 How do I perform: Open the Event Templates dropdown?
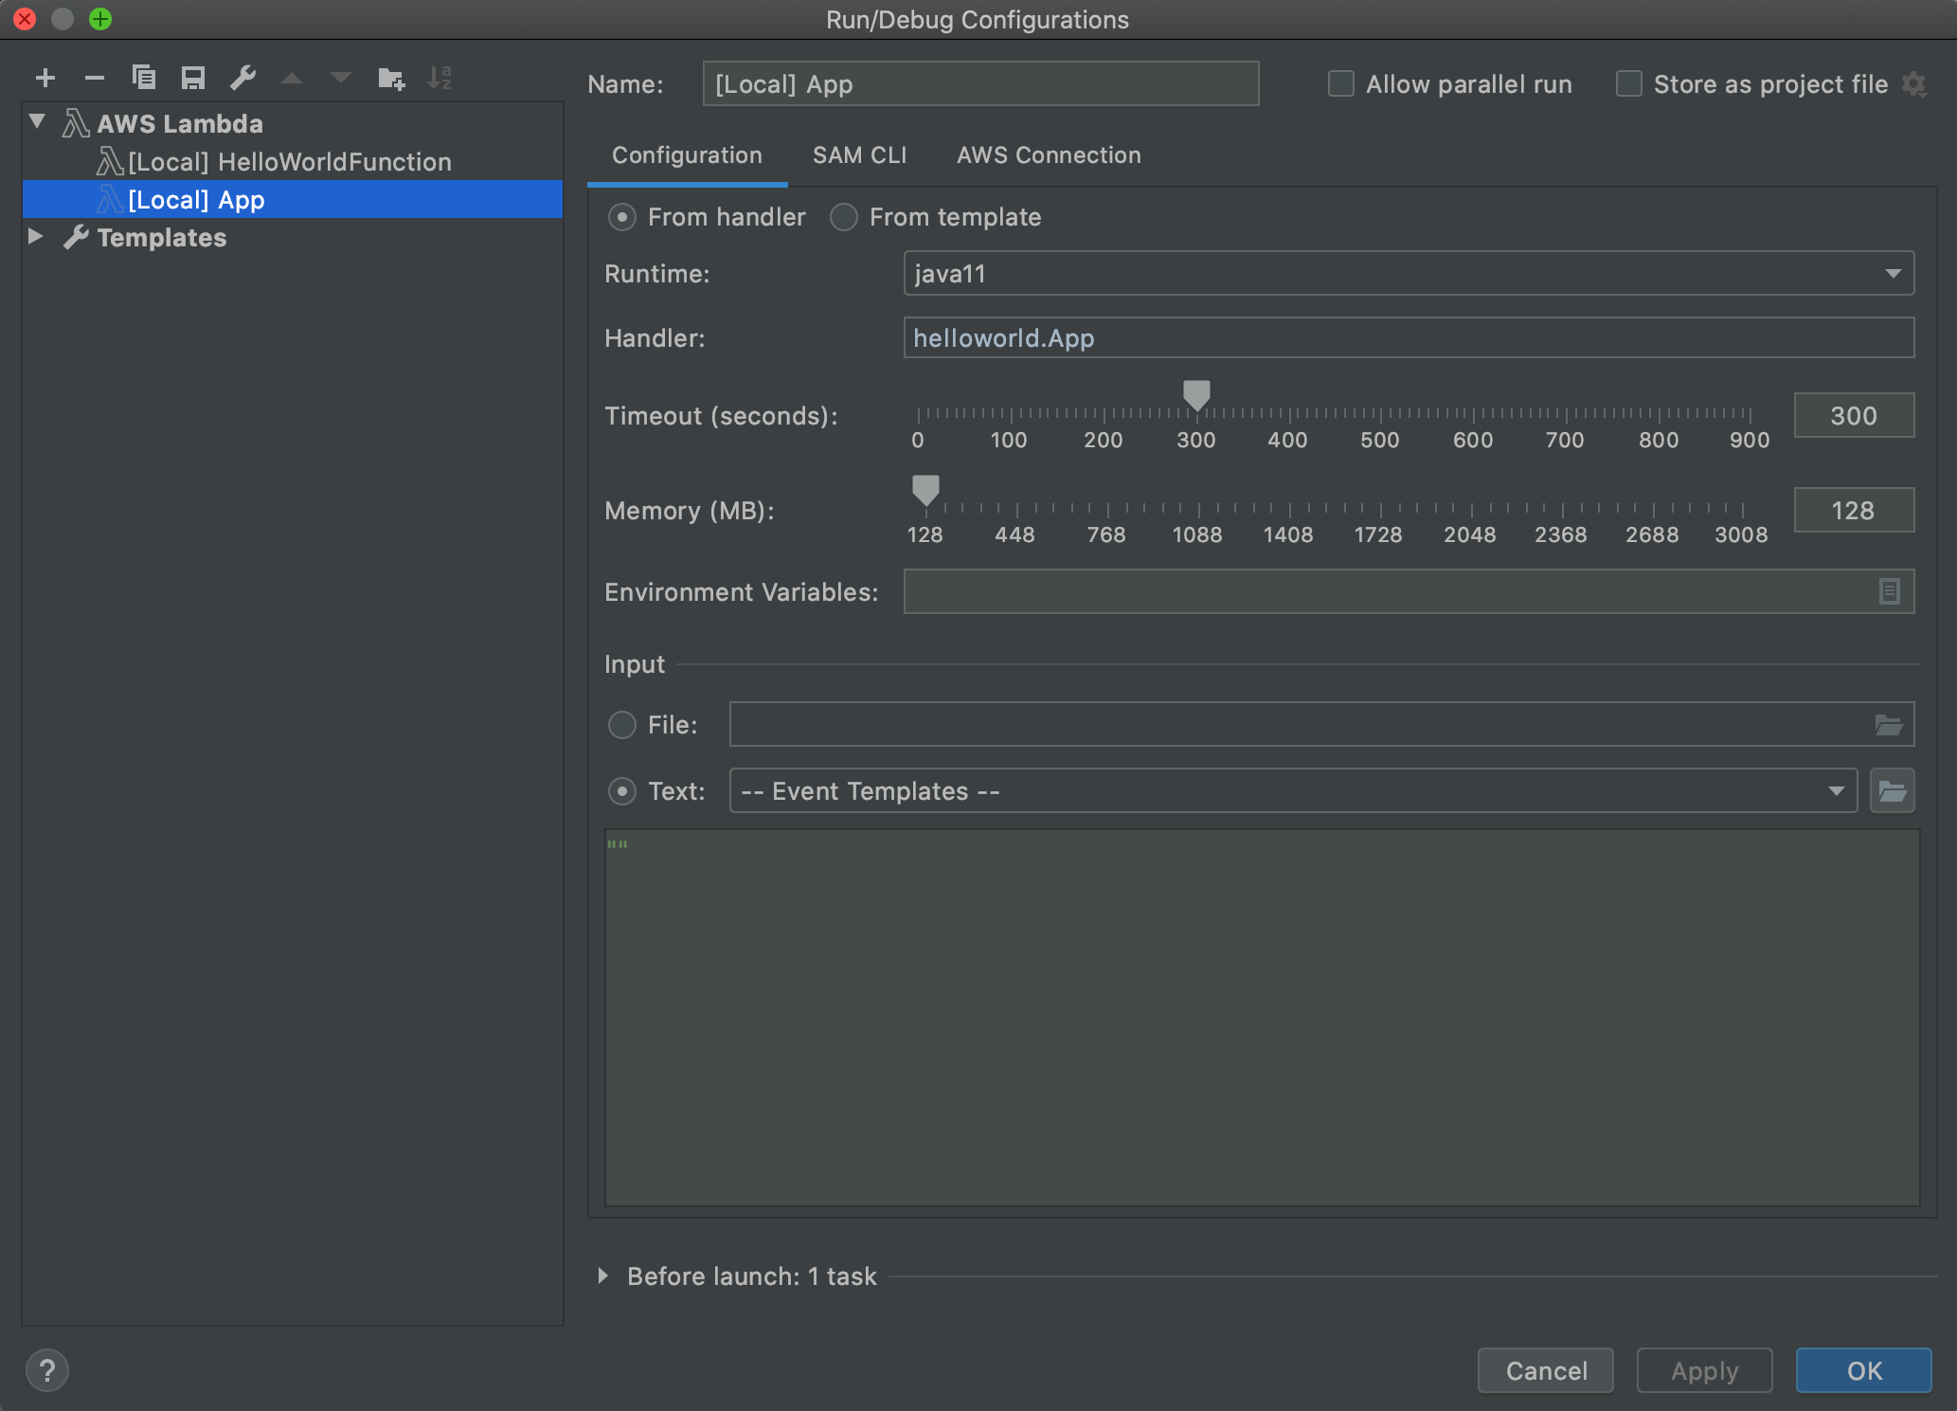click(x=1837, y=790)
